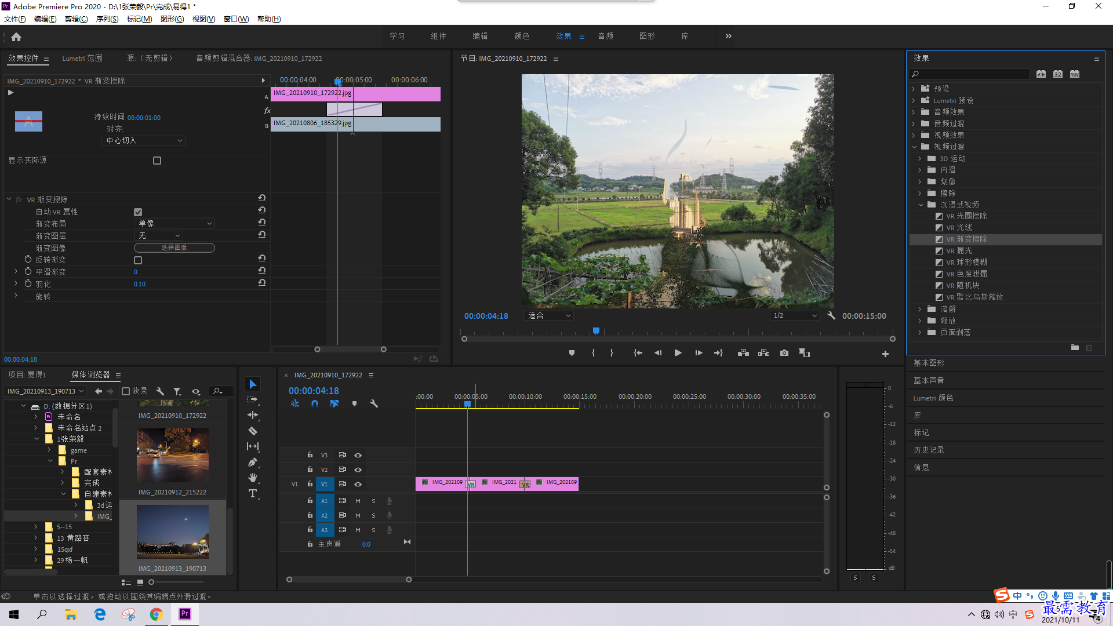Go to In point
Screen dimensions: 1113x626
point(638,353)
